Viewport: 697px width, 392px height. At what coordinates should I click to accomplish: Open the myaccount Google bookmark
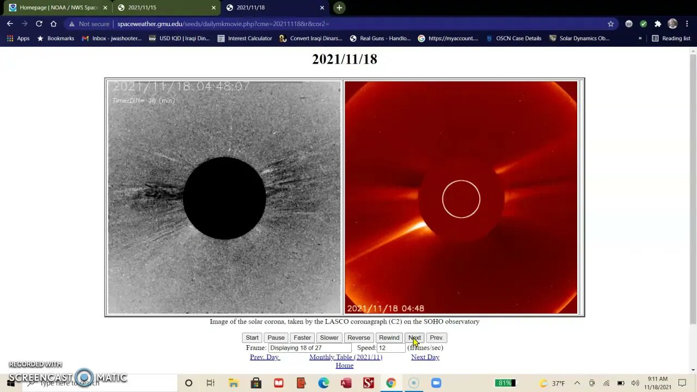tap(448, 39)
